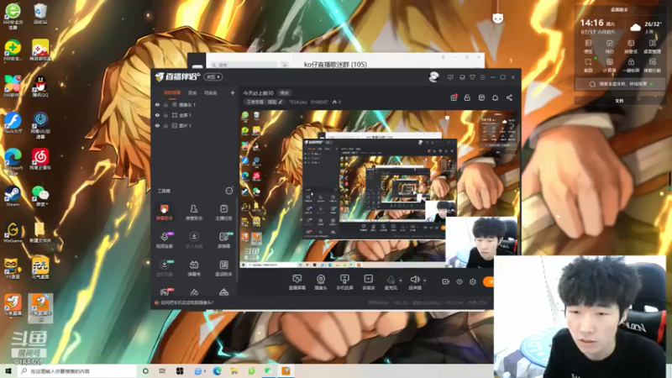Open hamburger menu in 直播伴侣 title bar
Viewport: 672px width, 378px height.
482,77
